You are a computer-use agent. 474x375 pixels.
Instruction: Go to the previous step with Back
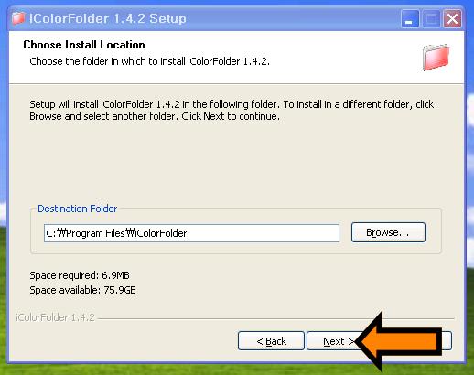coord(271,341)
